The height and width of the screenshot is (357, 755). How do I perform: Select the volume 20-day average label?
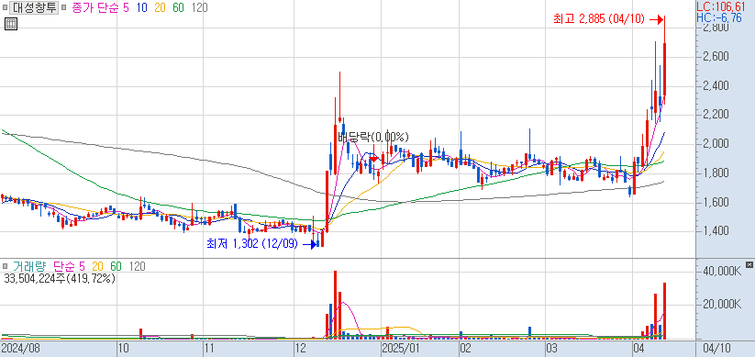[x=98, y=266]
